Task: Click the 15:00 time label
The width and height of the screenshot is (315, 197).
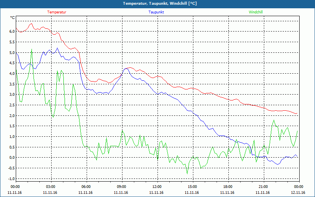Action: (x=192, y=187)
